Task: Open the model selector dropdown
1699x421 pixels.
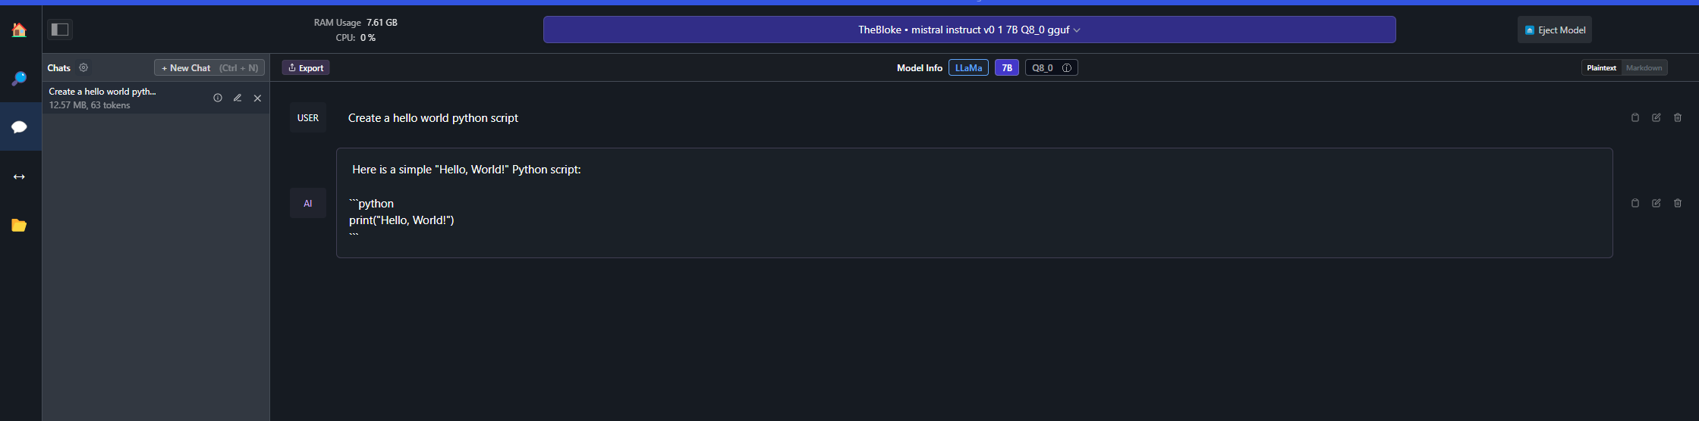Action: coord(969,30)
